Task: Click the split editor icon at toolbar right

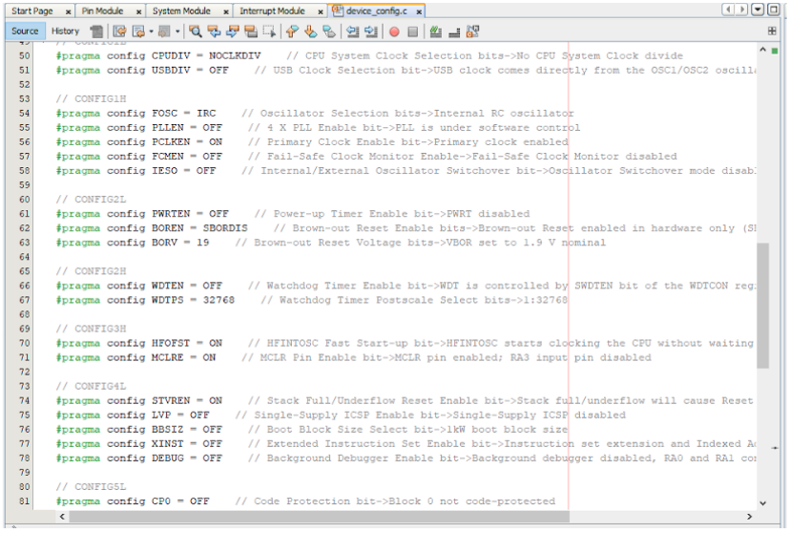Action: click(771, 32)
